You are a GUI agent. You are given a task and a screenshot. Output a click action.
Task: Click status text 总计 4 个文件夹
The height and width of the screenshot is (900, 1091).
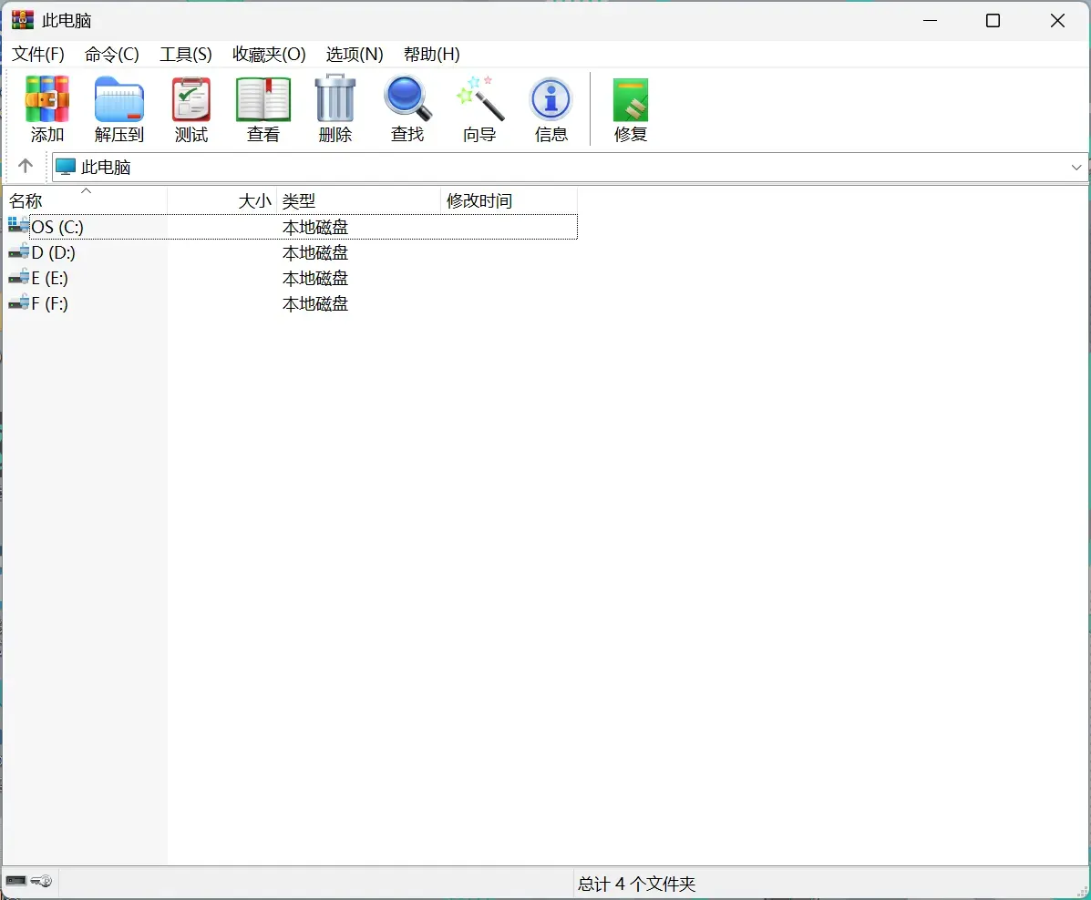click(x=636, y=884)
